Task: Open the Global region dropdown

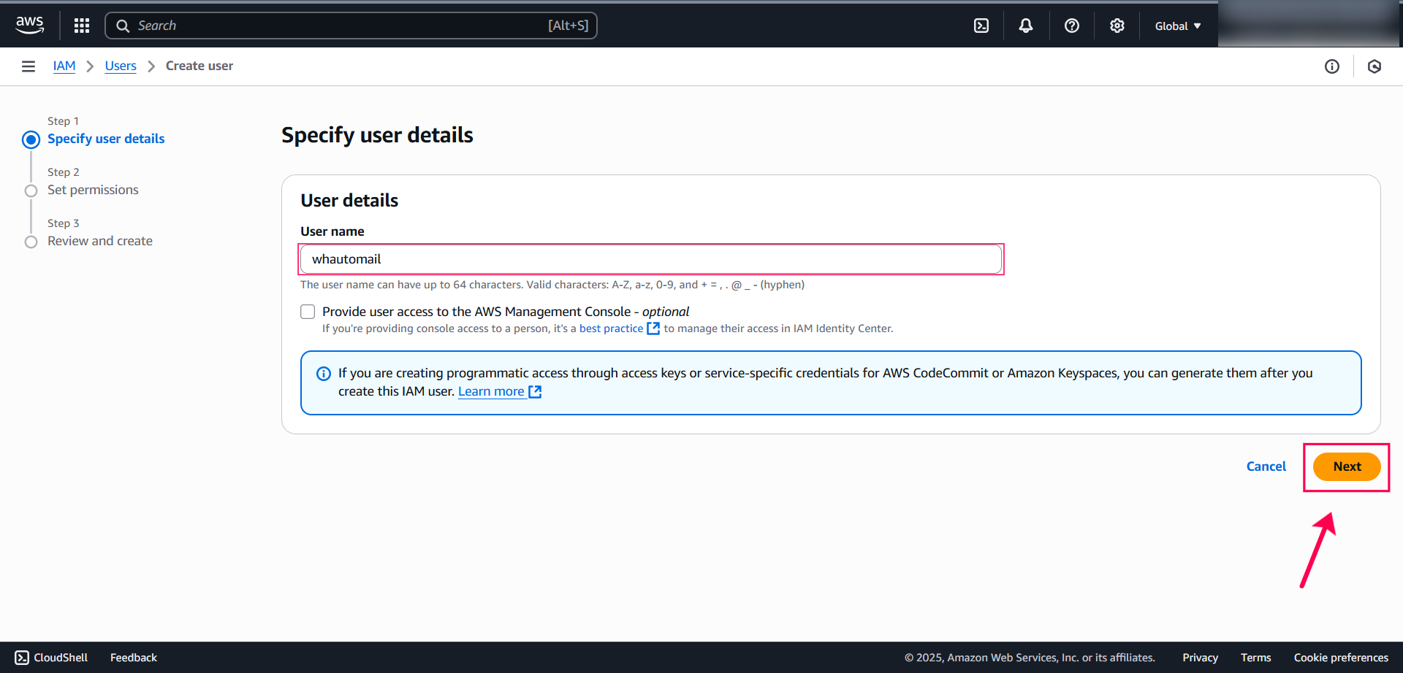Action: coord(1176,25)
